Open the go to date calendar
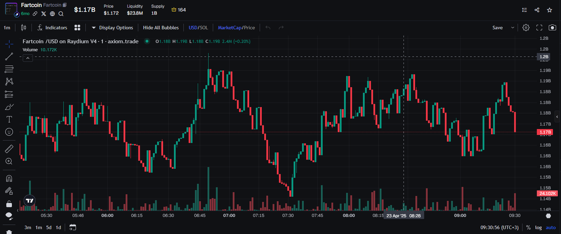This screenshot has height=234, width=561. coord(72,227)
